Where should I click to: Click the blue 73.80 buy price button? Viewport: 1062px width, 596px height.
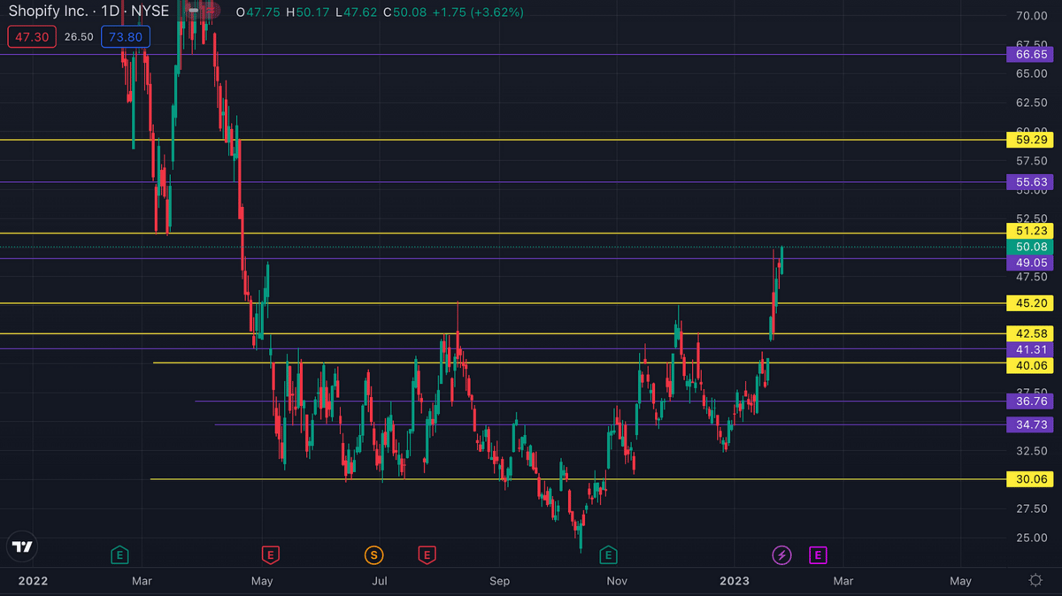coord(126,37)
